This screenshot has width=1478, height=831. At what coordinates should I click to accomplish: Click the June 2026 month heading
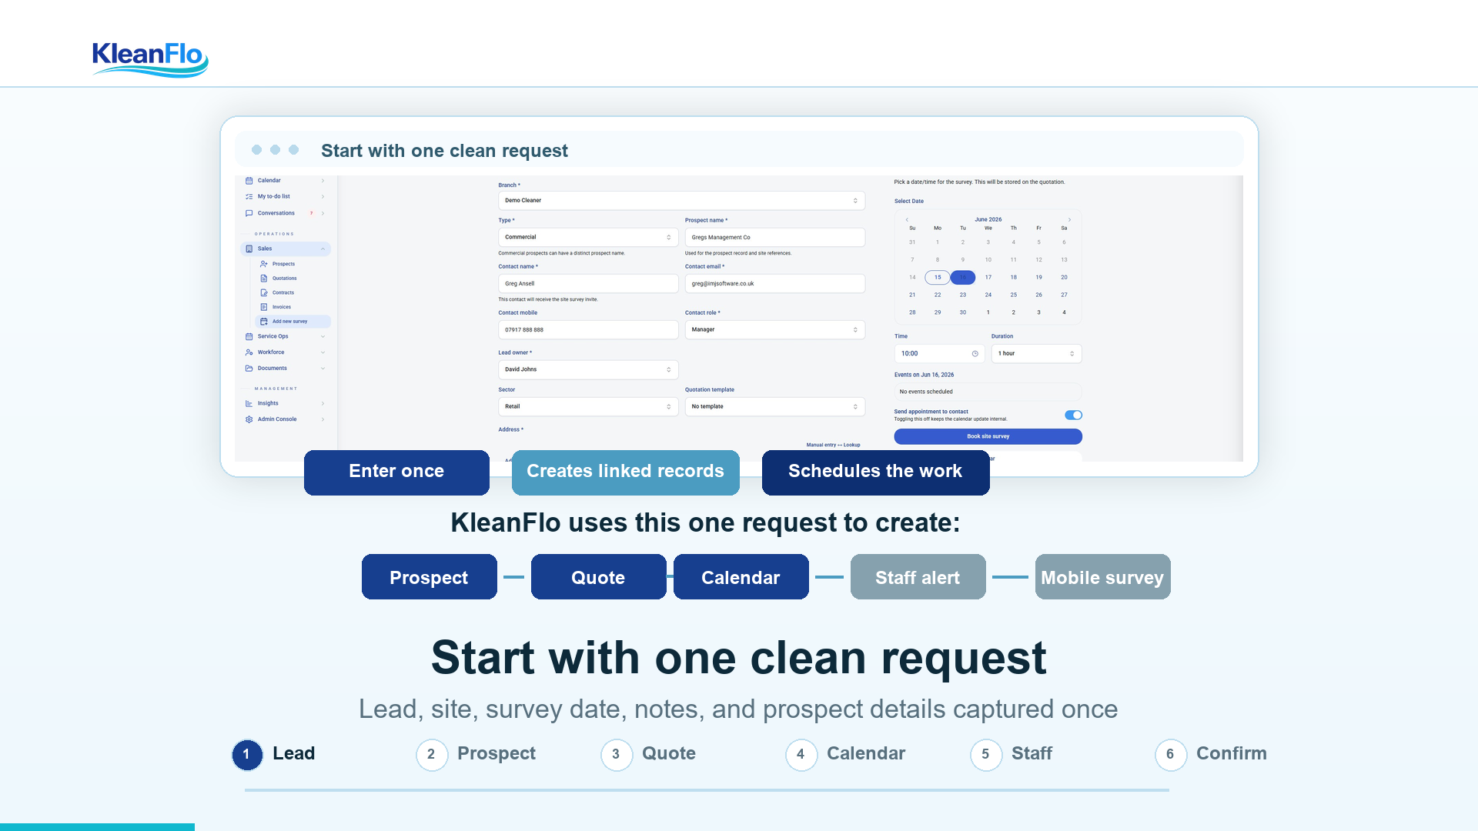tap(988, 220)
